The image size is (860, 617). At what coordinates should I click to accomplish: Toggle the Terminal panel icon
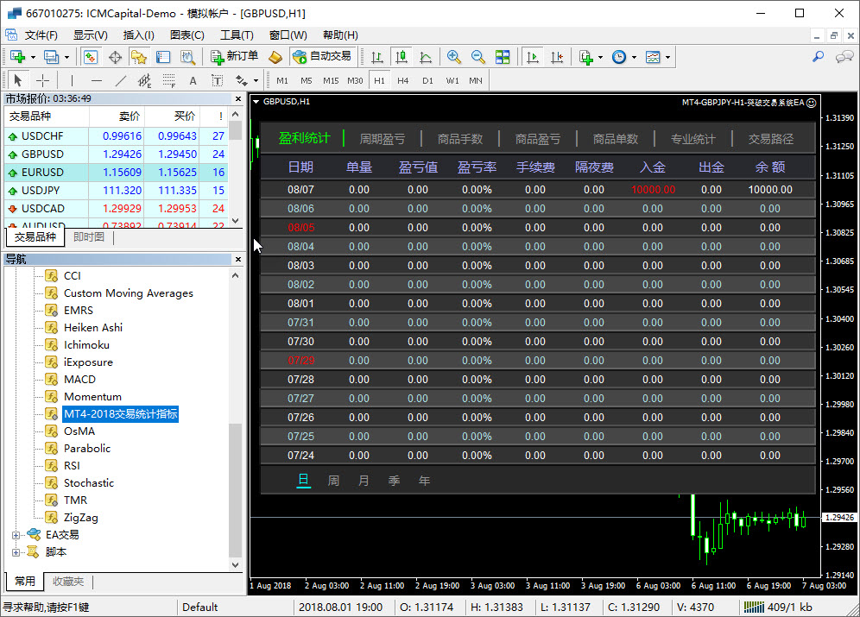[163, 57]
